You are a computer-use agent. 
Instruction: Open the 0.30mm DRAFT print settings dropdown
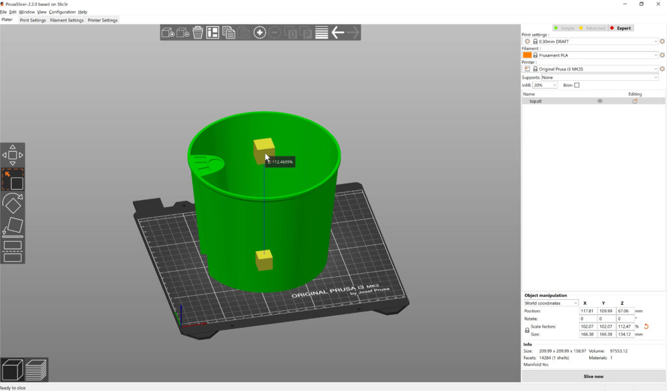tap(590, 41)
